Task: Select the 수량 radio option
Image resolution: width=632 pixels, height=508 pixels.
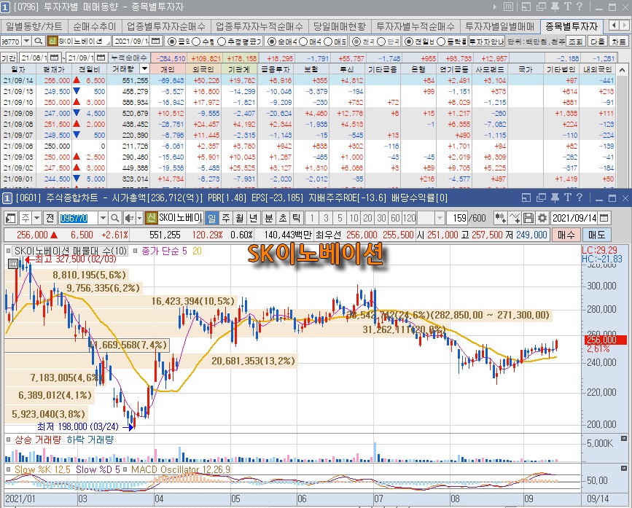Action: tap(196, 42)
